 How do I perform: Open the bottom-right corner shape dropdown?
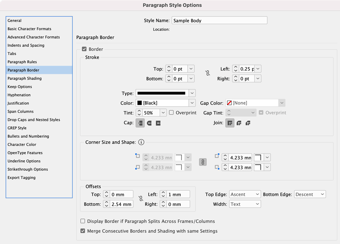(x=267, y=167)
